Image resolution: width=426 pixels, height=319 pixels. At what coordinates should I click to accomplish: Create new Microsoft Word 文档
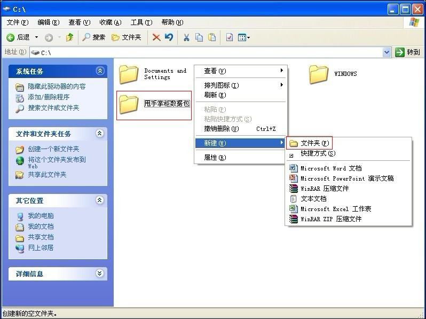click(x=349, y=168)
